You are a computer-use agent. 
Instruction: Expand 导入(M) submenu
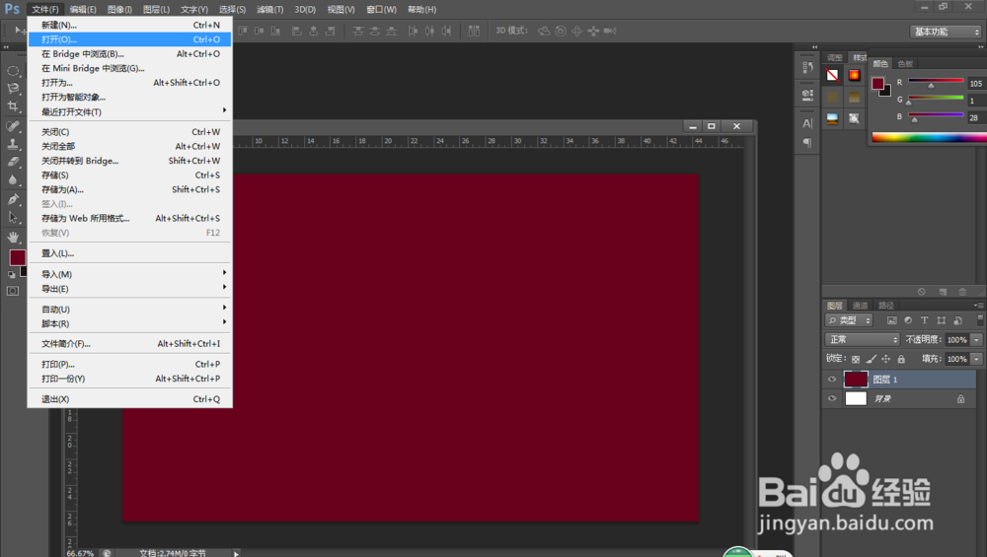[129, 274]
